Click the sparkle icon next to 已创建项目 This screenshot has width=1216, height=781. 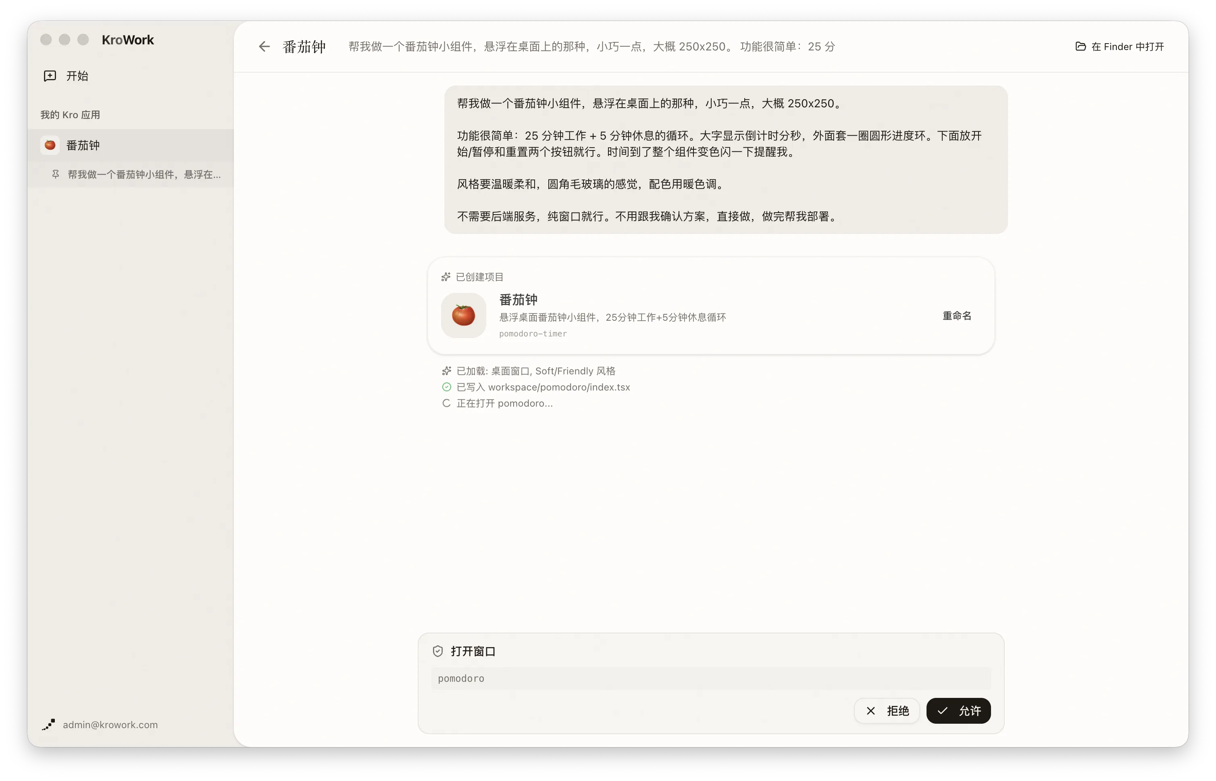point(446,277)
